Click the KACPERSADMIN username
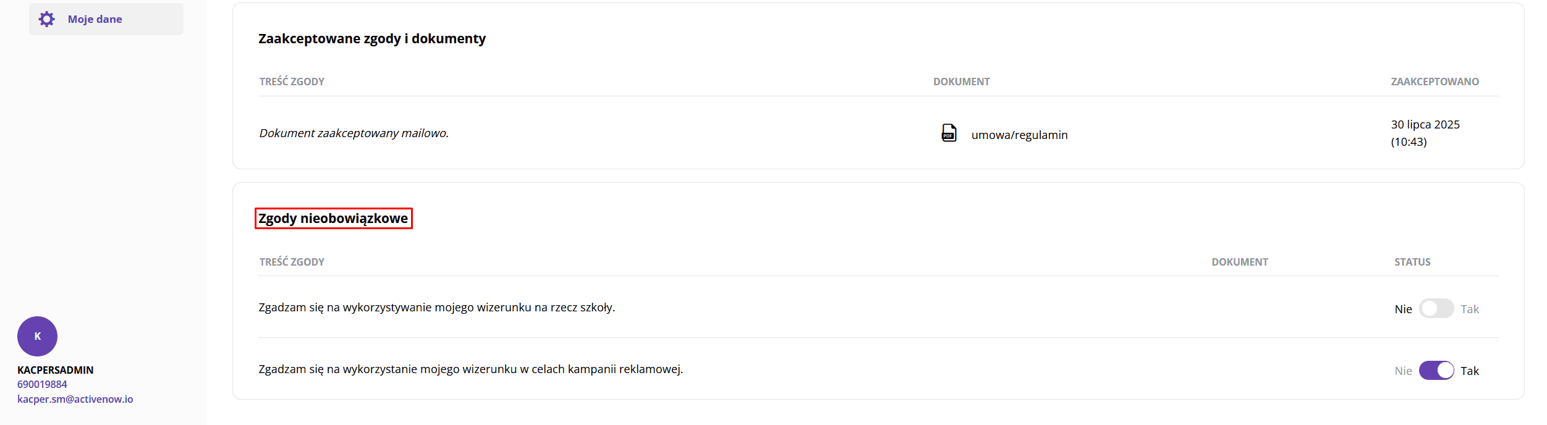1547x425 pixels. pos(56,370)
